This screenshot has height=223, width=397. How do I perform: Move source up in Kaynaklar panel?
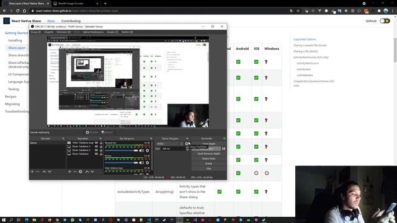coord(87,172)
